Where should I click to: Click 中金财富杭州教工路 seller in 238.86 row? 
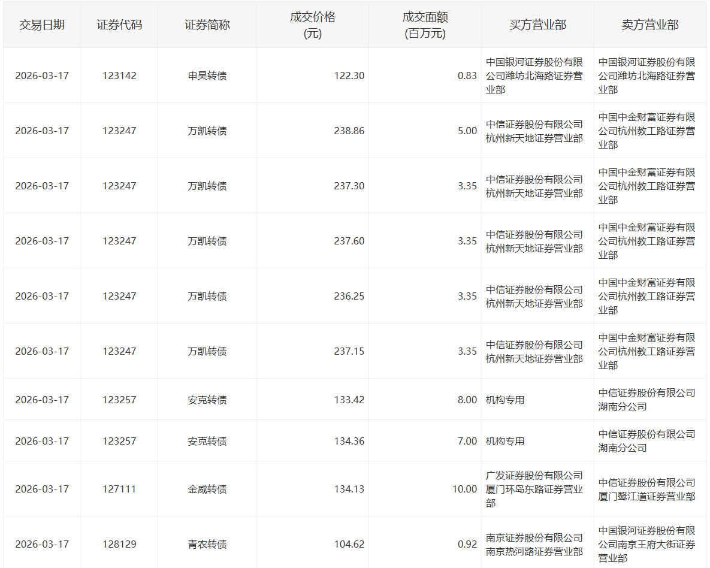646,131
